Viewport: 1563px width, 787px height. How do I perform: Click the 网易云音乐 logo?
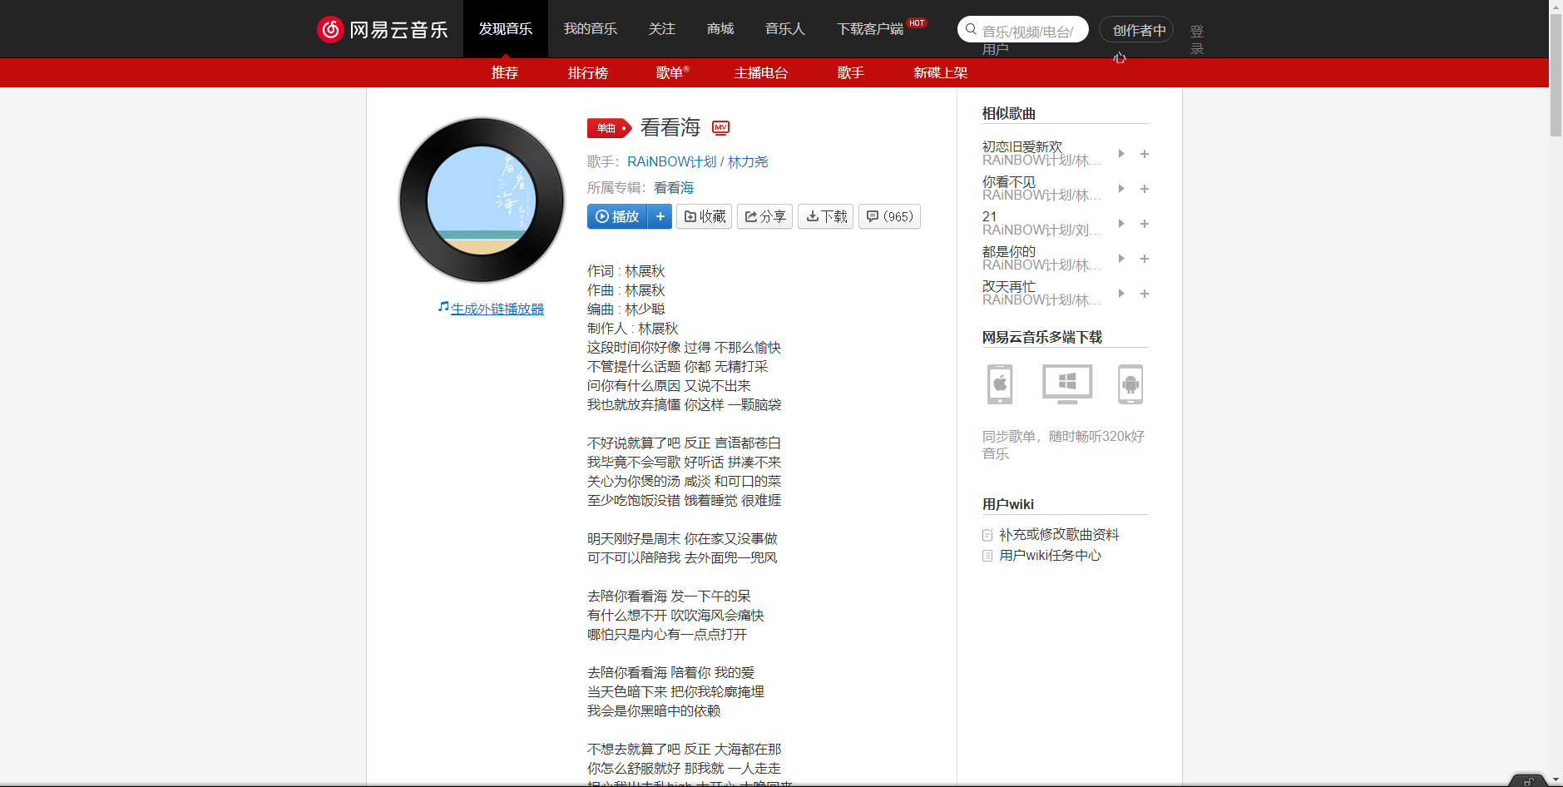click(x=383, y=28)
